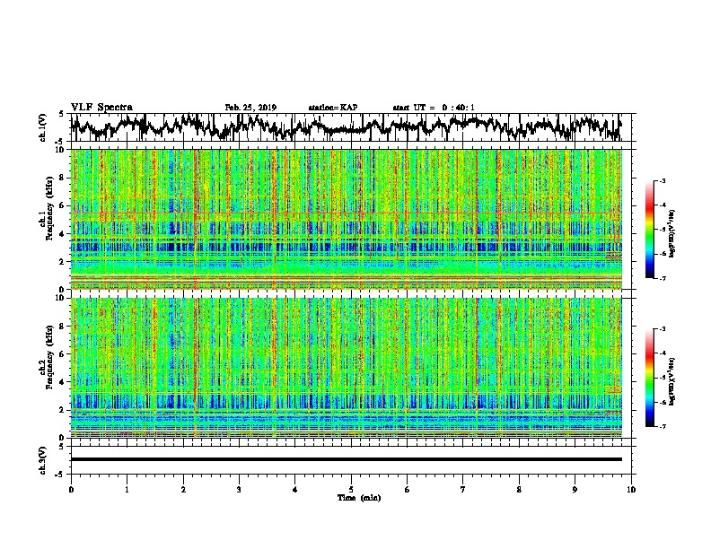Click the ch.2 spectrogram panel
The image size is (711, 549).
pos(347,368)
